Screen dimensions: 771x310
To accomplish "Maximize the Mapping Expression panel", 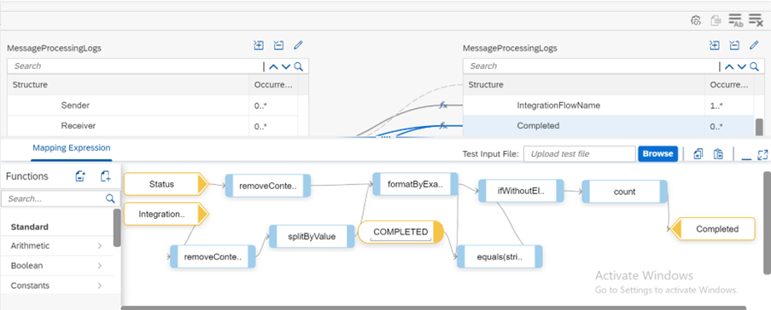I will coord(762,154).
